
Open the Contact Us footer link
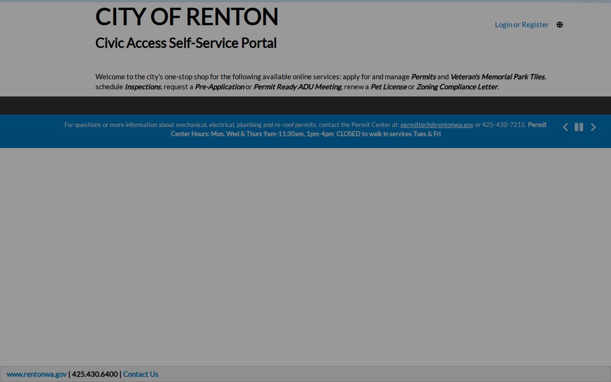click(141, 374)
